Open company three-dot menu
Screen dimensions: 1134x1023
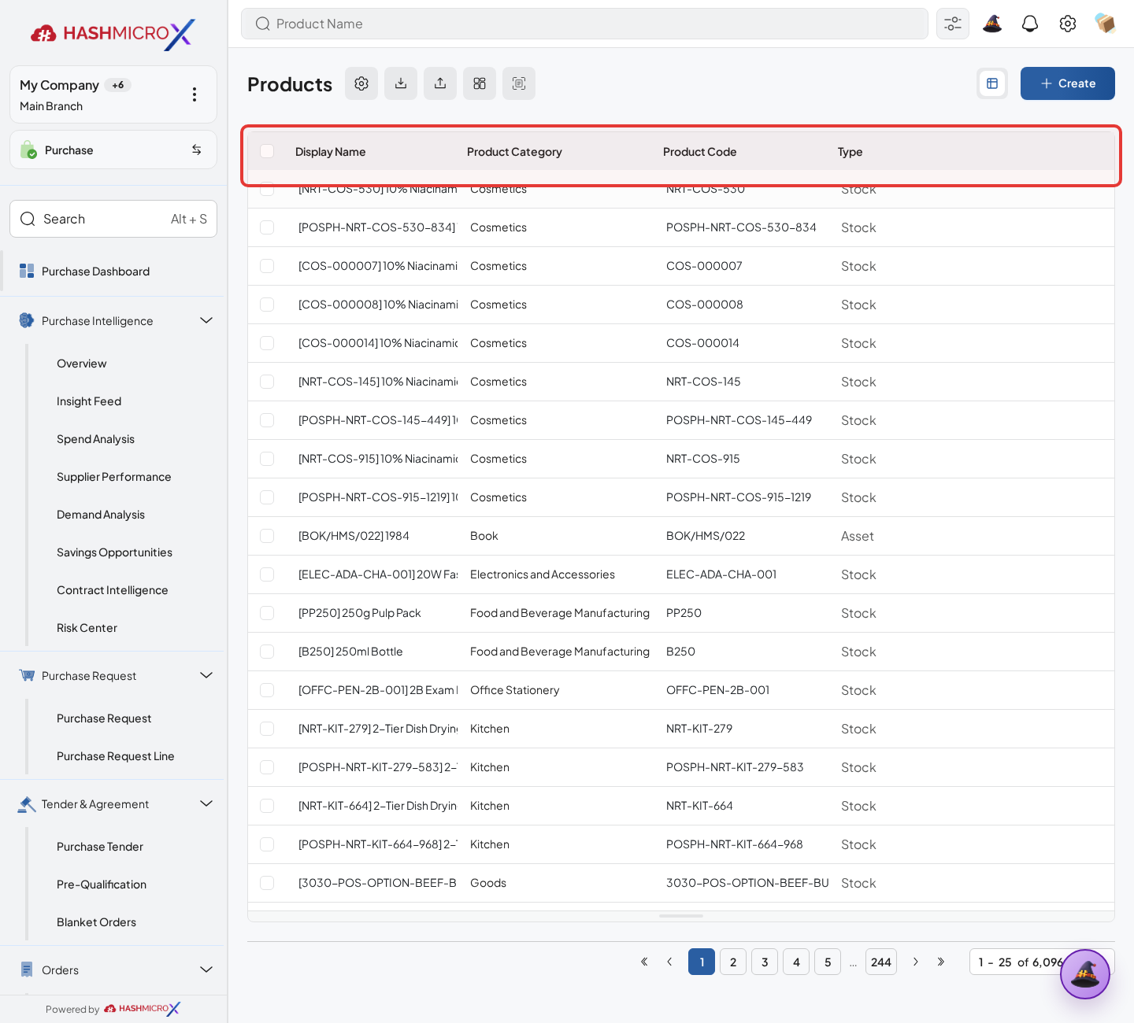[x=195, y=94]
